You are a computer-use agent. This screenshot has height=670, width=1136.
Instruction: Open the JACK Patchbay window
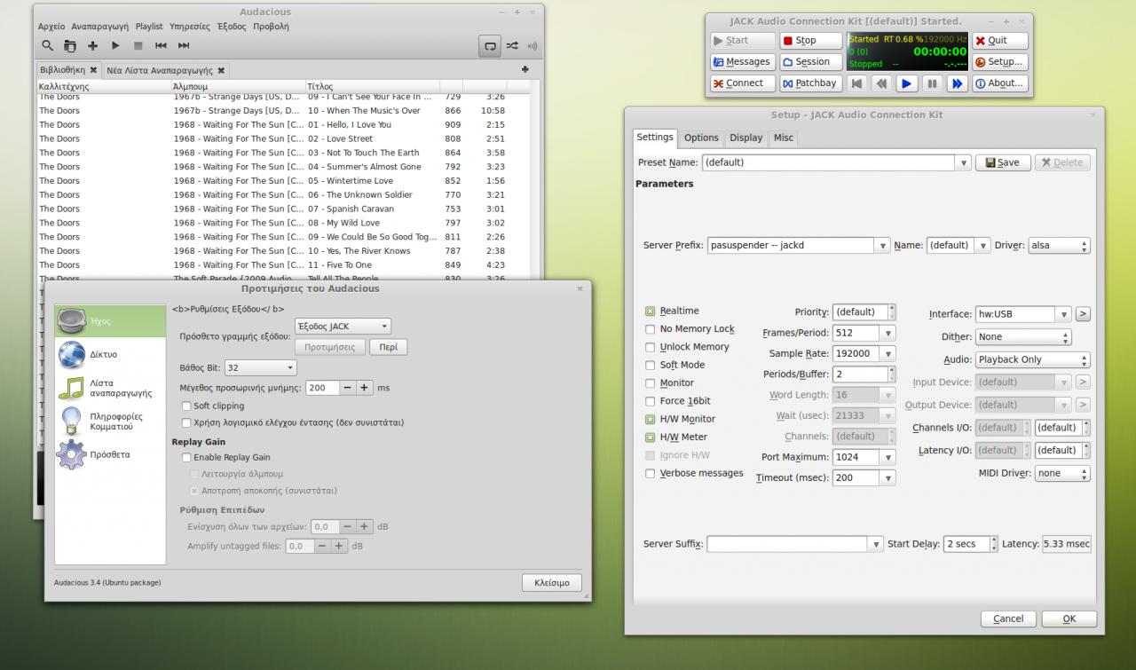(810, 83)
